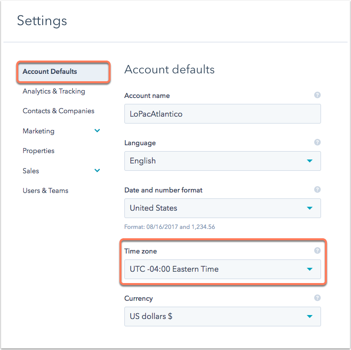This screenshot has height=350, width=351.
Task: Click the Language dropdown arrow
Action: point(310,161)
